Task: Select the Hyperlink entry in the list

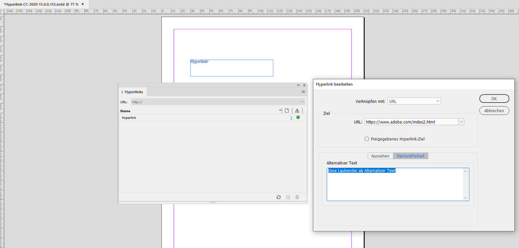Action: pyautogui.click(x=211, y=118)
